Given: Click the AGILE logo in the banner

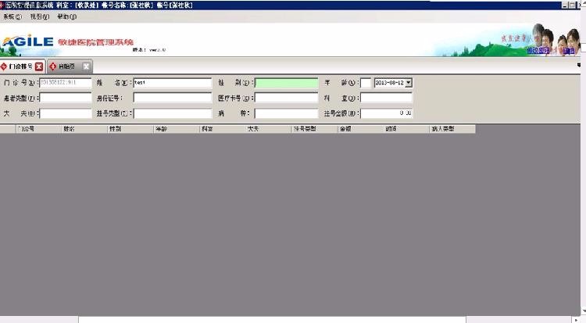Looking at the screenshot, I should pos(27,42).
